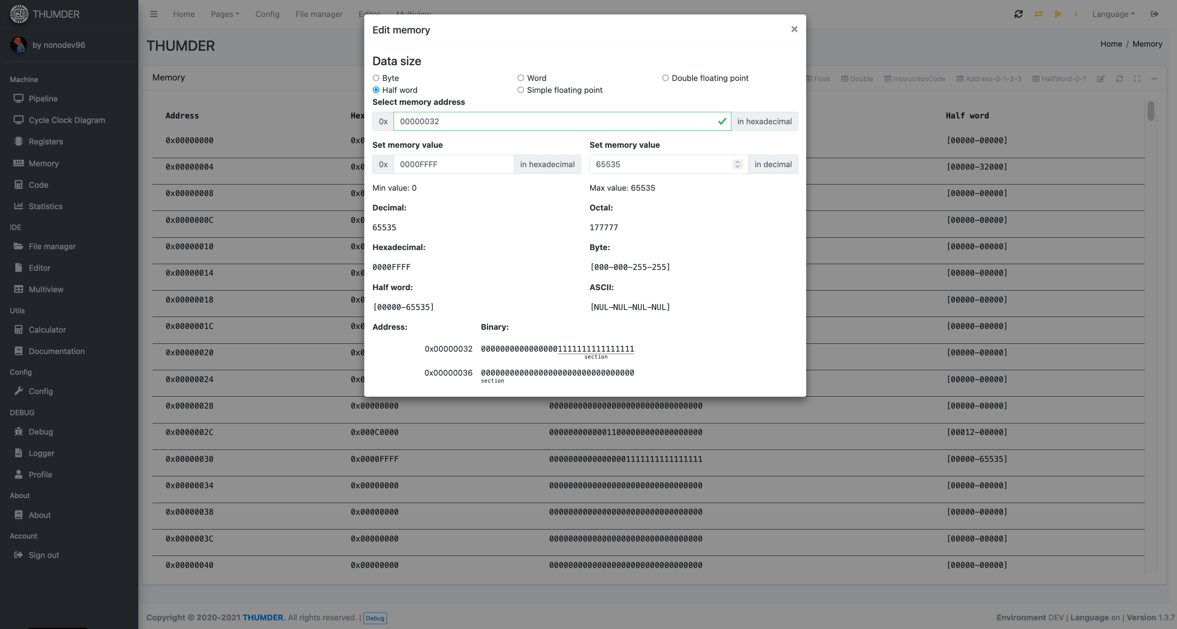Open Documentation book icon in sidebar
The height and width of the screenshot is (629, 1177).
point(18,351)
